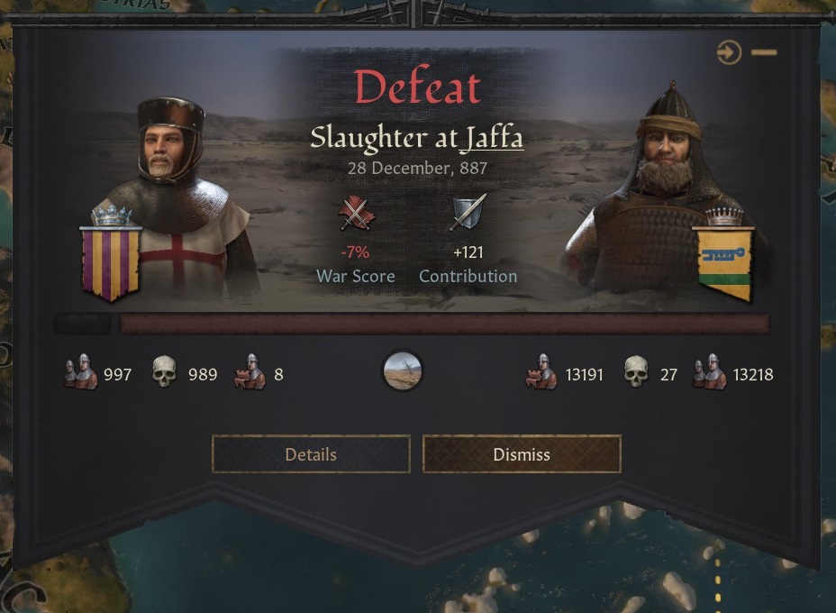Image resolution: width=836 pixels, height=613 pixels.
Task: Click the -7% War Score value
Action: [x=355, y=252]
